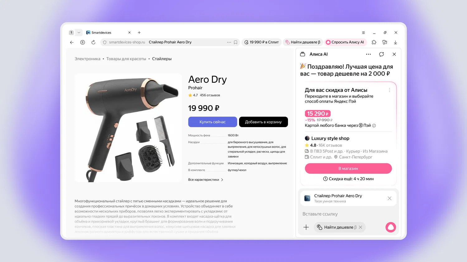Send the message with pink Alisa button
Screen dimensions: 467x262
click(x=391, y=227)
